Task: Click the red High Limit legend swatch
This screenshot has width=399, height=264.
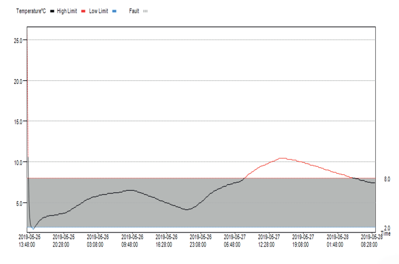Action: (83, 11)
